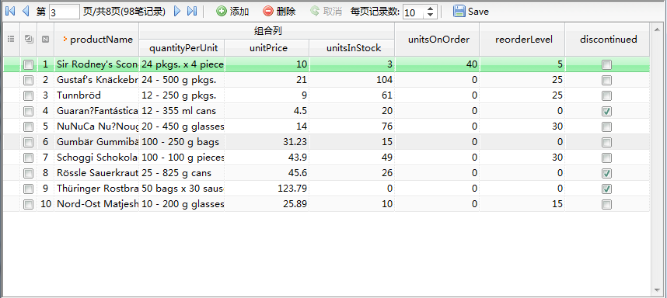Image resolution: width=667 pixels, height=298 pixels.
Task: Sort by unitsOnOrder column
Action: pyautogui.click(x=437, y=40)
